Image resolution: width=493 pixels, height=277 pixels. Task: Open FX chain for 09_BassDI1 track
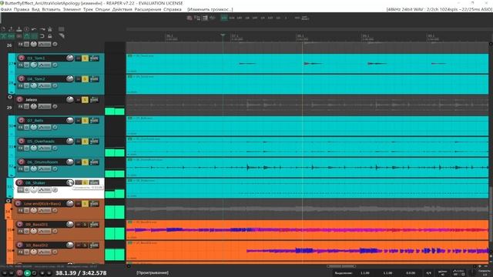coord(21,231)
